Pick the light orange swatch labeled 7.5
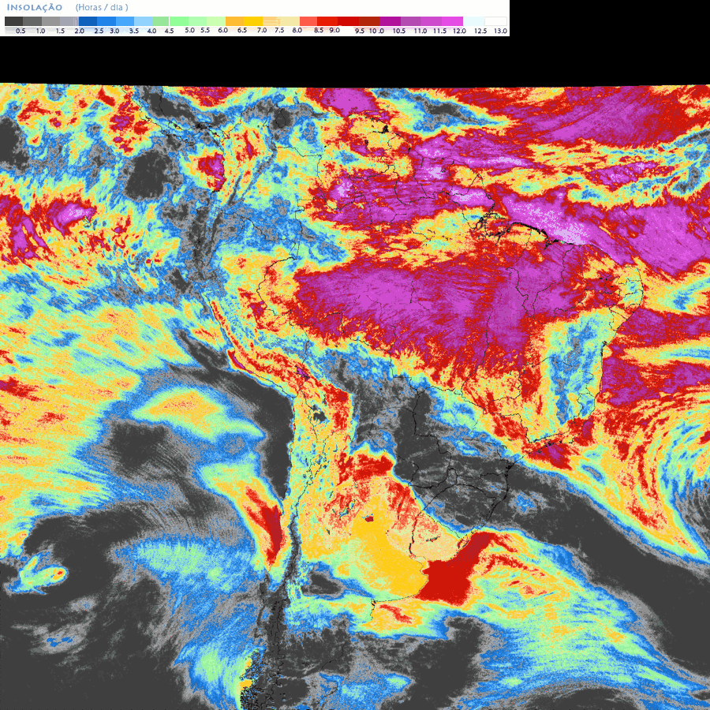 click(271, 21)
